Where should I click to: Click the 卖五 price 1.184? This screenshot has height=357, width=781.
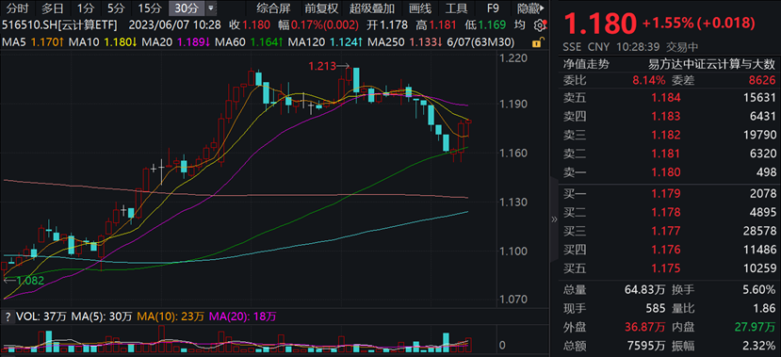point(666,98)
